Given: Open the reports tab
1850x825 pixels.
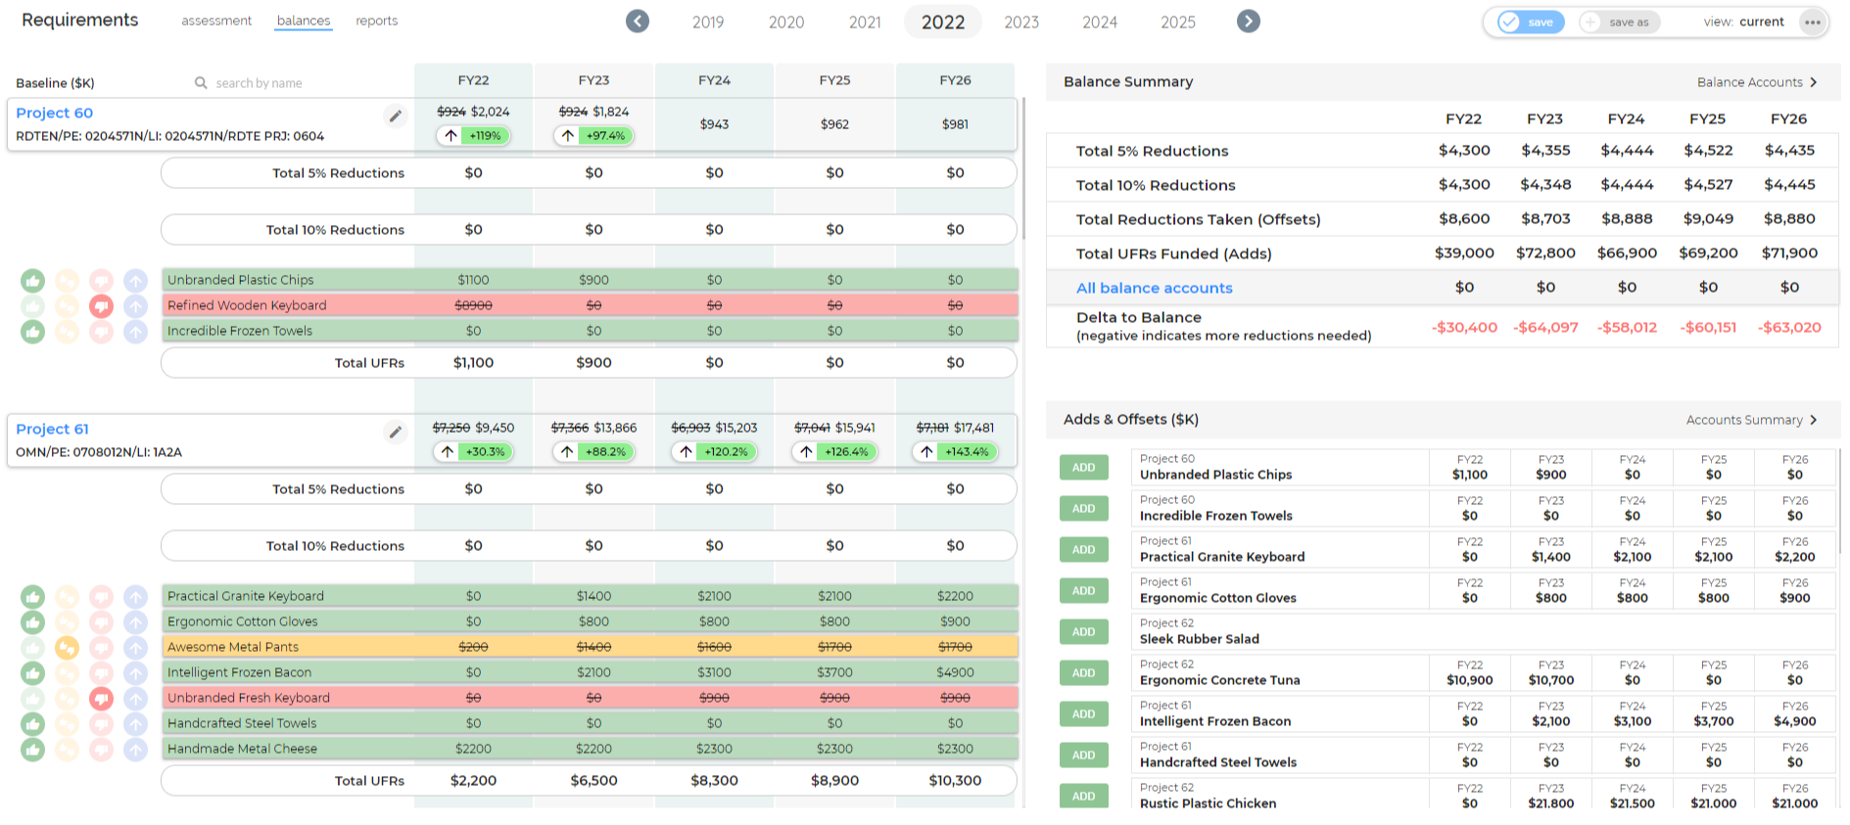Looking at the screenshot, I should pyautogui.click(x=376, y=21).
